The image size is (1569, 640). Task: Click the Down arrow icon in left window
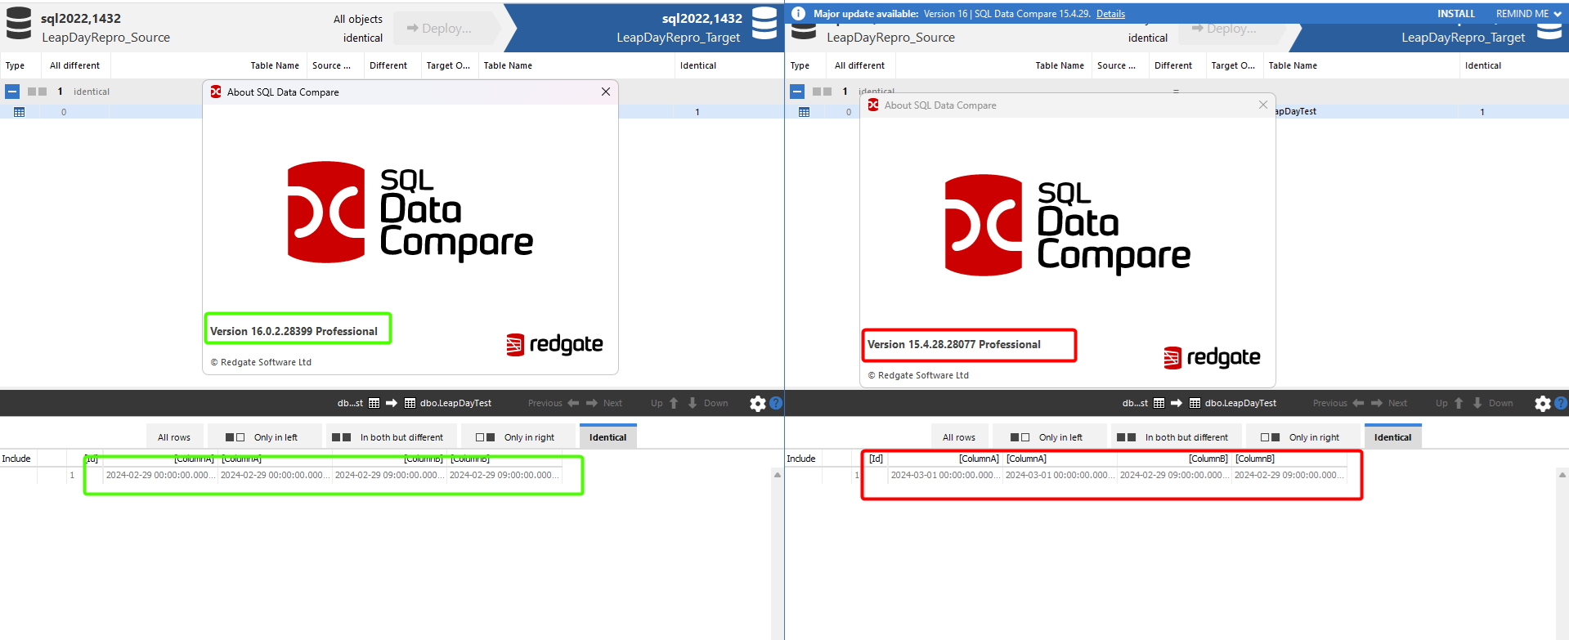(693, 403)
